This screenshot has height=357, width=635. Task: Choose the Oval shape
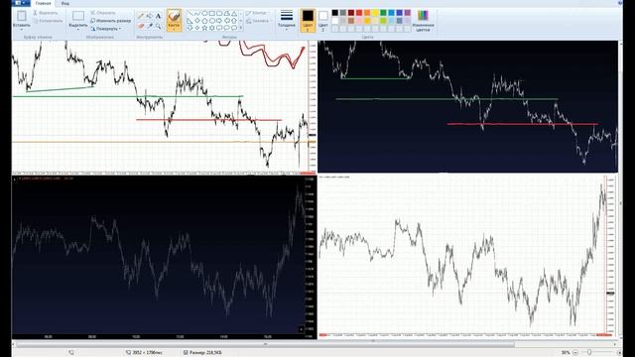tap(204, 13)
